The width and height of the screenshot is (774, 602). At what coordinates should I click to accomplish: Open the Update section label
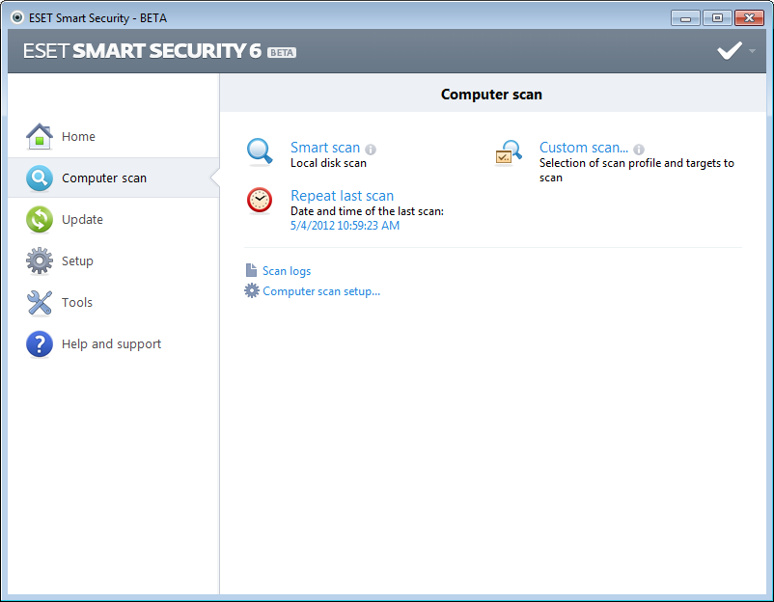tap(82, 220)
